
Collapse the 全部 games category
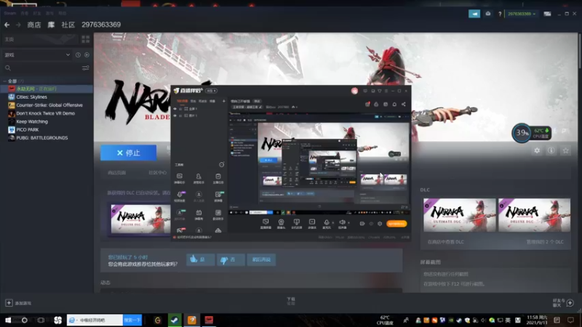point(5,81)
